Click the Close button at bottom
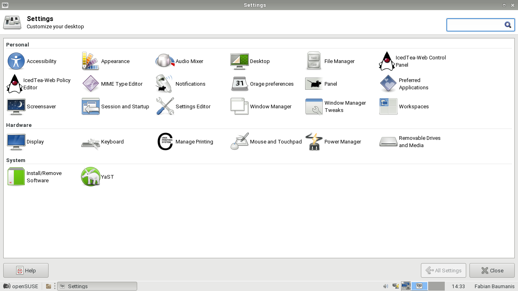 point(492,270)
